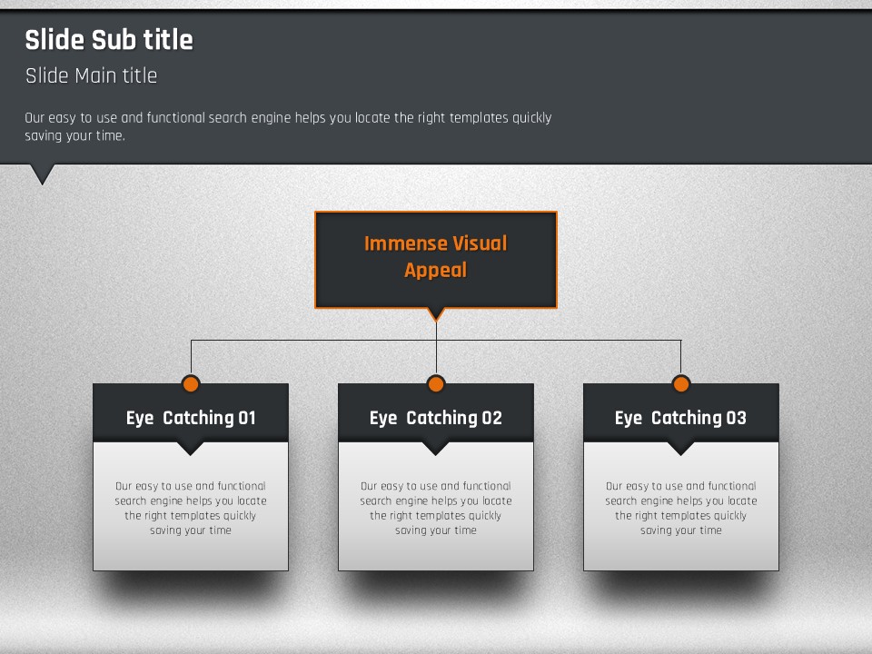Click the body text under Eye Catching 03
Image resolution: width=872 pixels, height=654 pixels.
coord(681,509)
